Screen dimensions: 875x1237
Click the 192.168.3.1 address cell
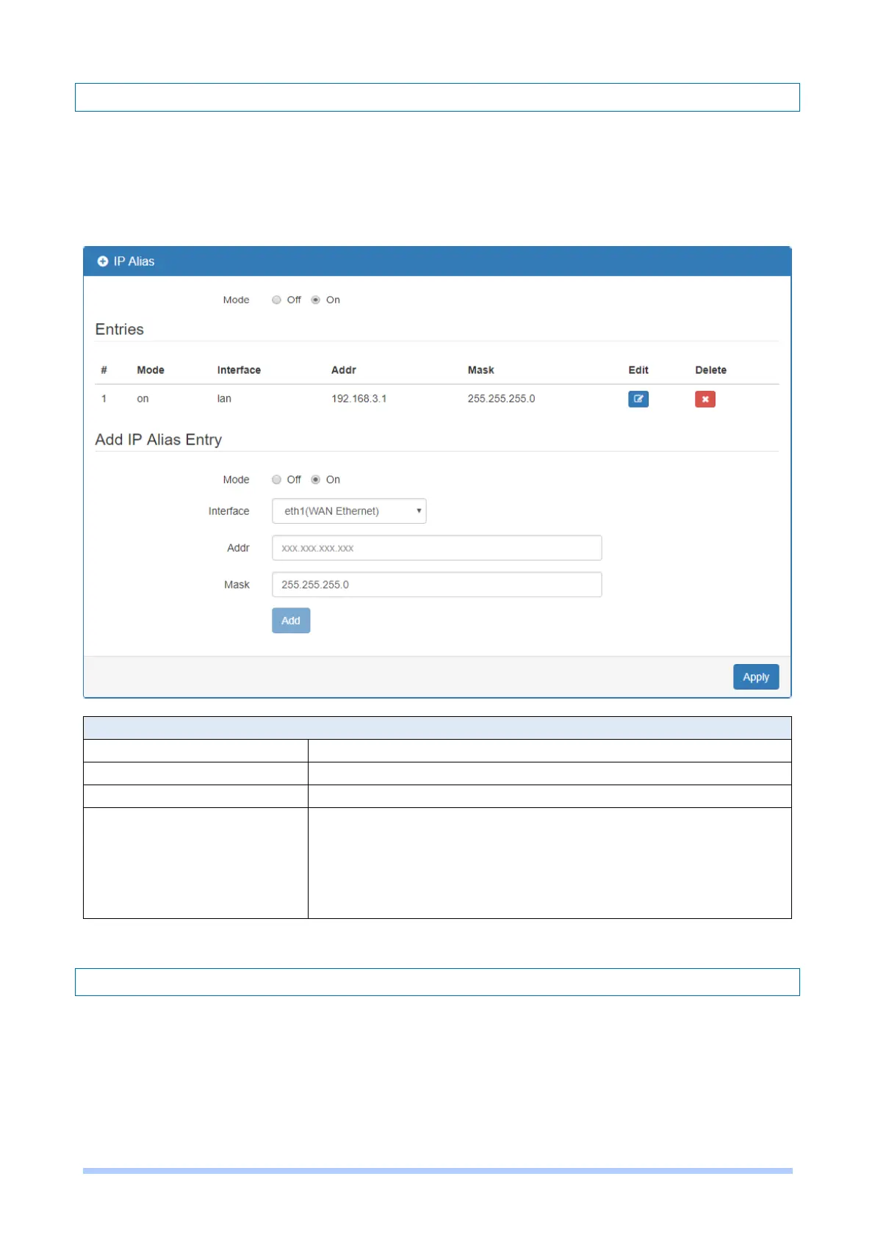[359, 399]
